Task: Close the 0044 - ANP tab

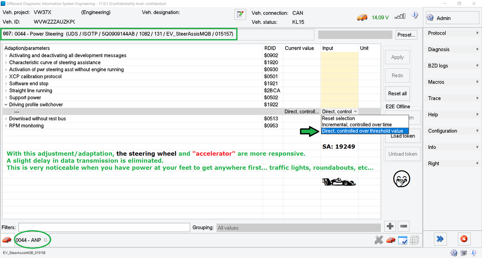Action: tap(46, 240)
